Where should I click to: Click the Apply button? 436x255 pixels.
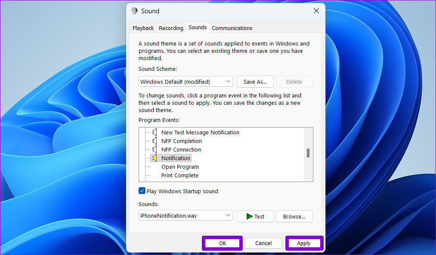click(x=303, y=243)
